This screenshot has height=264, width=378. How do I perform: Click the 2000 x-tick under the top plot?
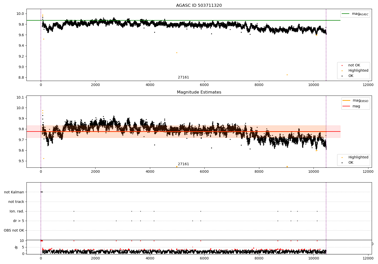coord(95,85)
